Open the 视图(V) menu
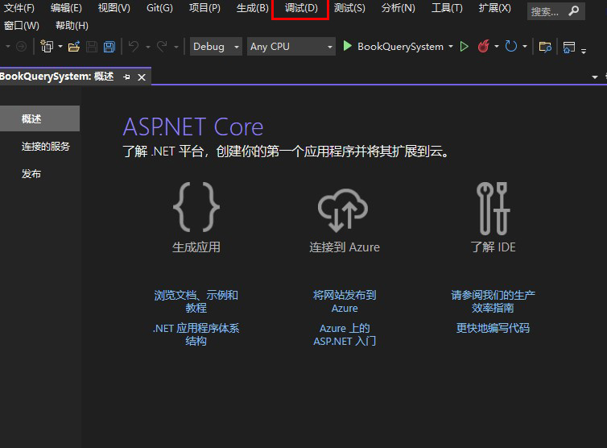The image size is (607, 448). pyautogui.click(x=114, y=8)
